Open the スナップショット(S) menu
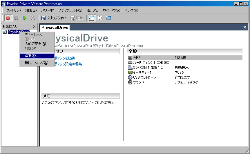The image size is (250, 154). tap(70, 10)
